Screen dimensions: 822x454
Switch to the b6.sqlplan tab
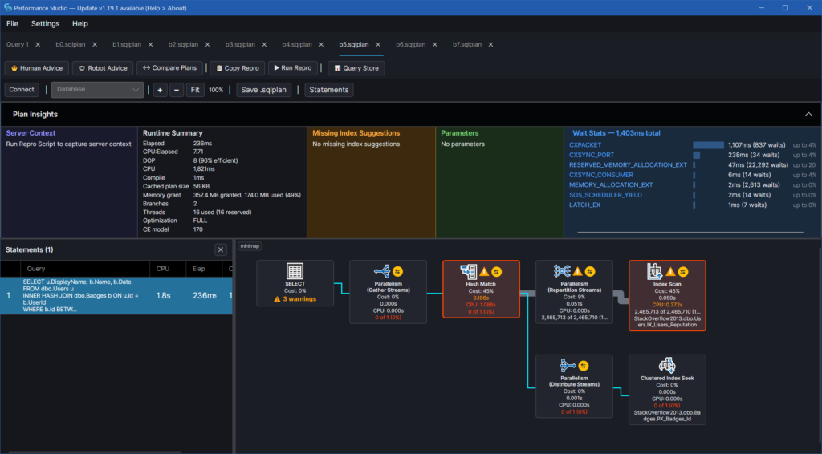pyautogui.click(x=410, y=44)
